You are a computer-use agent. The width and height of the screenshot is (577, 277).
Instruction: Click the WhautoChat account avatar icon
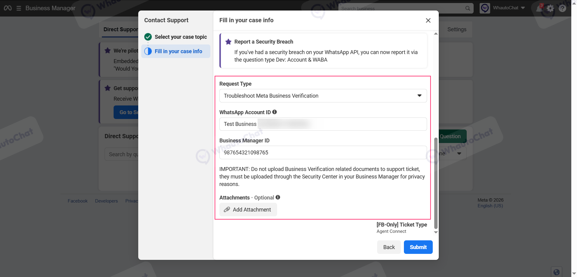click(x=485, y=8)
